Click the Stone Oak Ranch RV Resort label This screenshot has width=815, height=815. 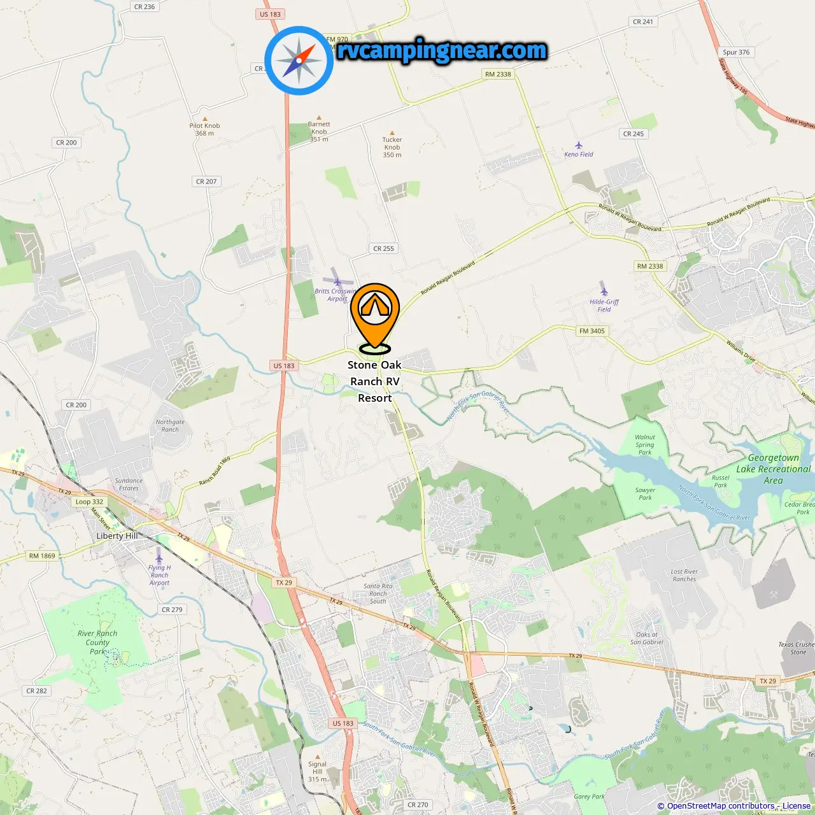[x=375, y=381]
